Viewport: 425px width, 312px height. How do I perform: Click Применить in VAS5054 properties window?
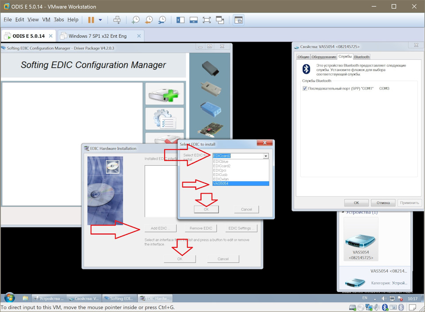409,203
